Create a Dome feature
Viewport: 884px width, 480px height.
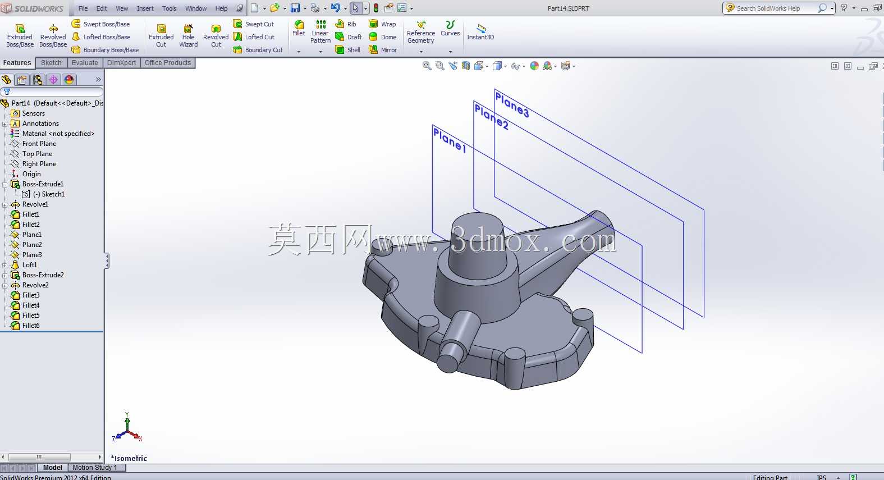point(382,37)
